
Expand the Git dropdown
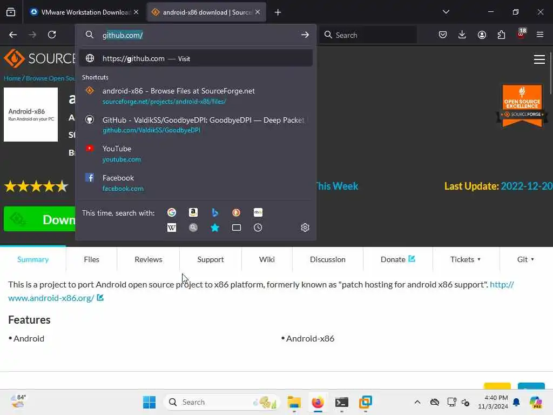coord(526,259)
